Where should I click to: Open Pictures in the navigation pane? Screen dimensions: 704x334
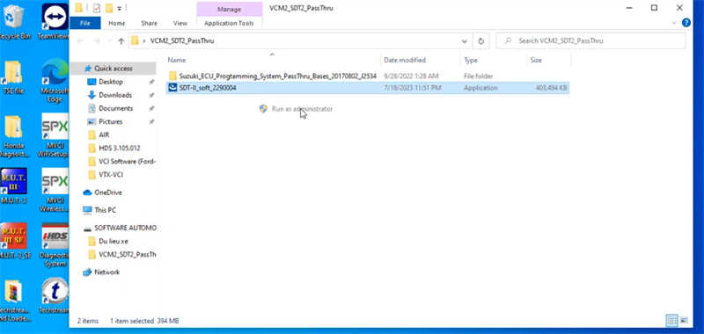[x=111, y=121]
